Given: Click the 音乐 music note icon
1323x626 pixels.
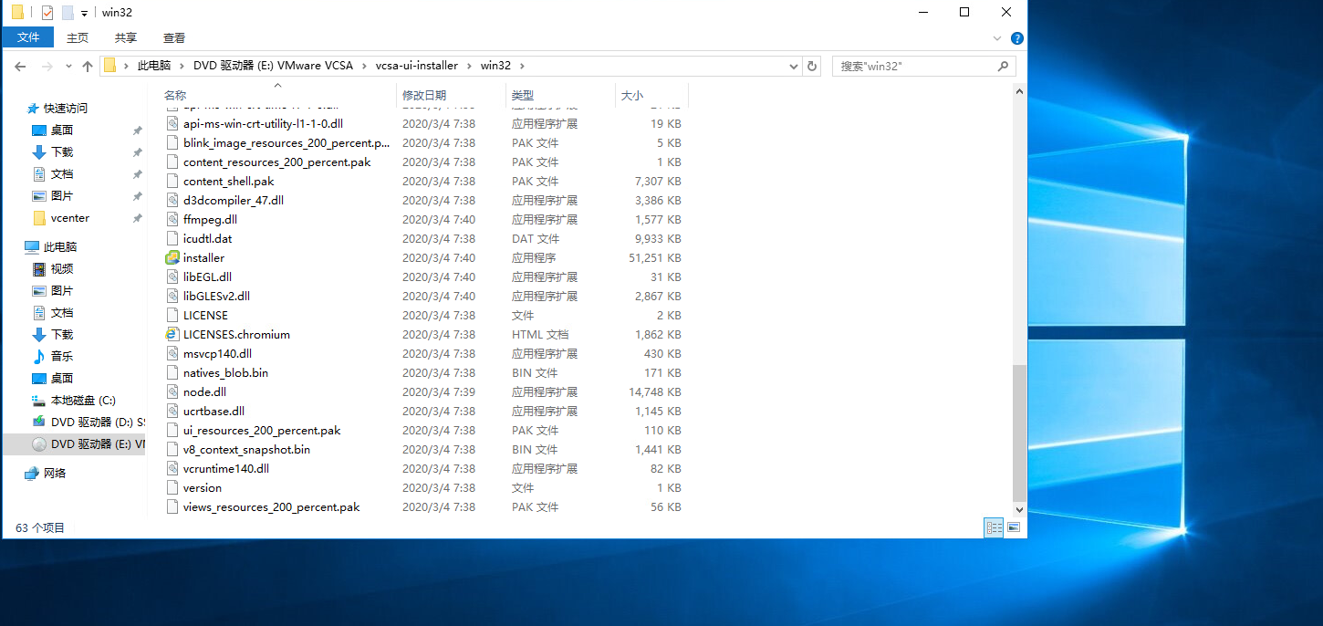Looking at the screenshot, I should coord(39,356).
